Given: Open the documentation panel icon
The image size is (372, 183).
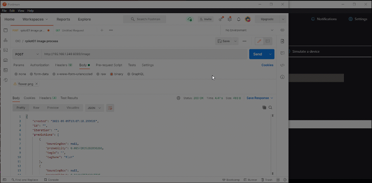Looking at the screenshot, I should pos(282,41).
